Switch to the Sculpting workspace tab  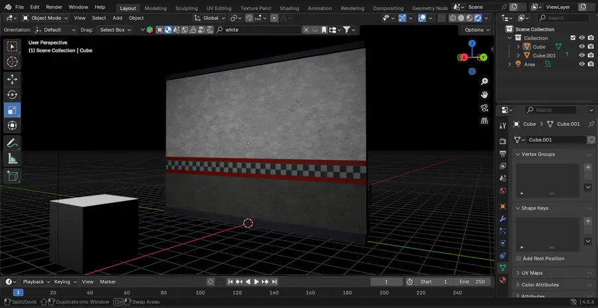point(186,8)
